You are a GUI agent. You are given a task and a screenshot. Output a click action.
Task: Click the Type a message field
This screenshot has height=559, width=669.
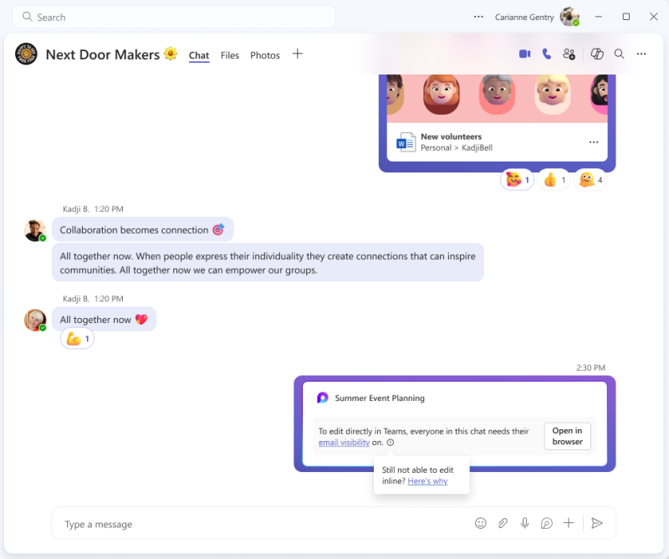tap(251, 524)
